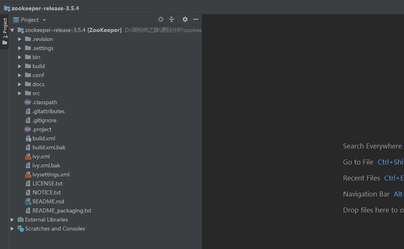
Task: Click the conf folder icon
Action: point(28,75)
